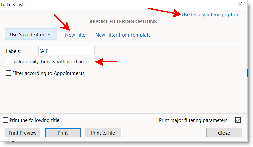This screenshot has height=147, width=253.
Task: Click the Use legacy filtering options link
Action: [211, 15]
